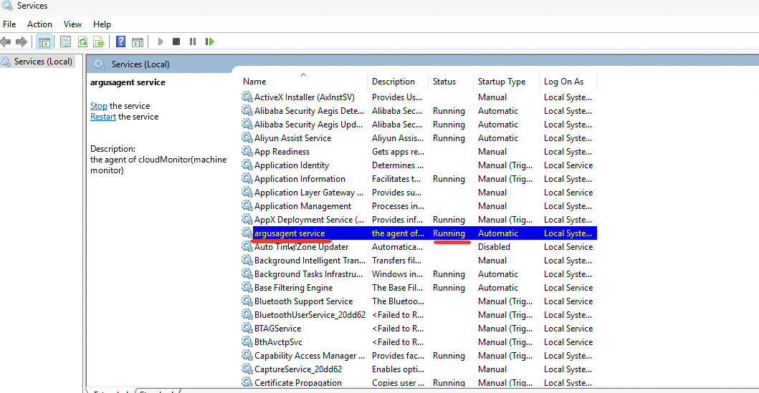Viewport: 759px width, 393px height.
Task: Select the Aliyun Assist Service name
Action: tap(293, 137)
